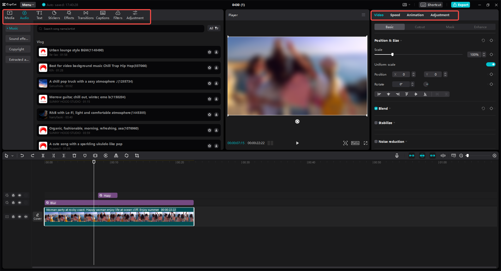Click the Crop tool above the timeline

[x=137, y=156]
